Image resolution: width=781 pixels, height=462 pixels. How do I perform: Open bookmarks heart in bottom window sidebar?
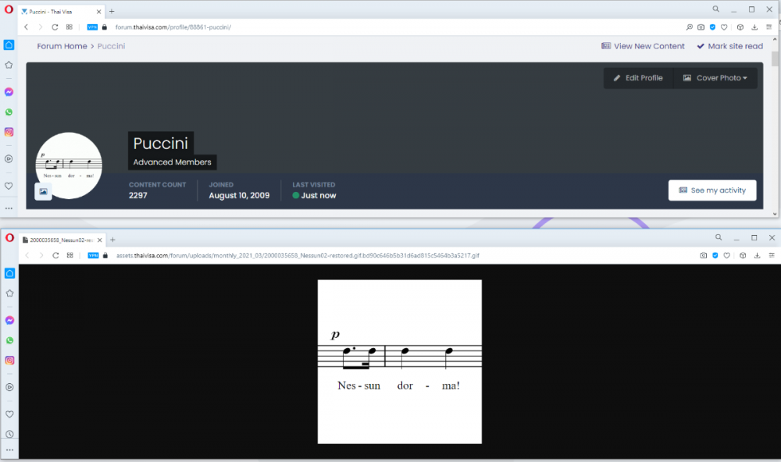click(9, 414)
